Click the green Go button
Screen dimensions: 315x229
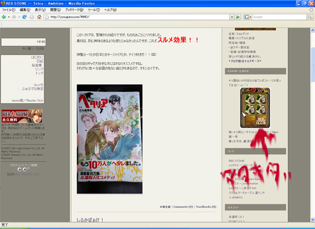[238, 17]
